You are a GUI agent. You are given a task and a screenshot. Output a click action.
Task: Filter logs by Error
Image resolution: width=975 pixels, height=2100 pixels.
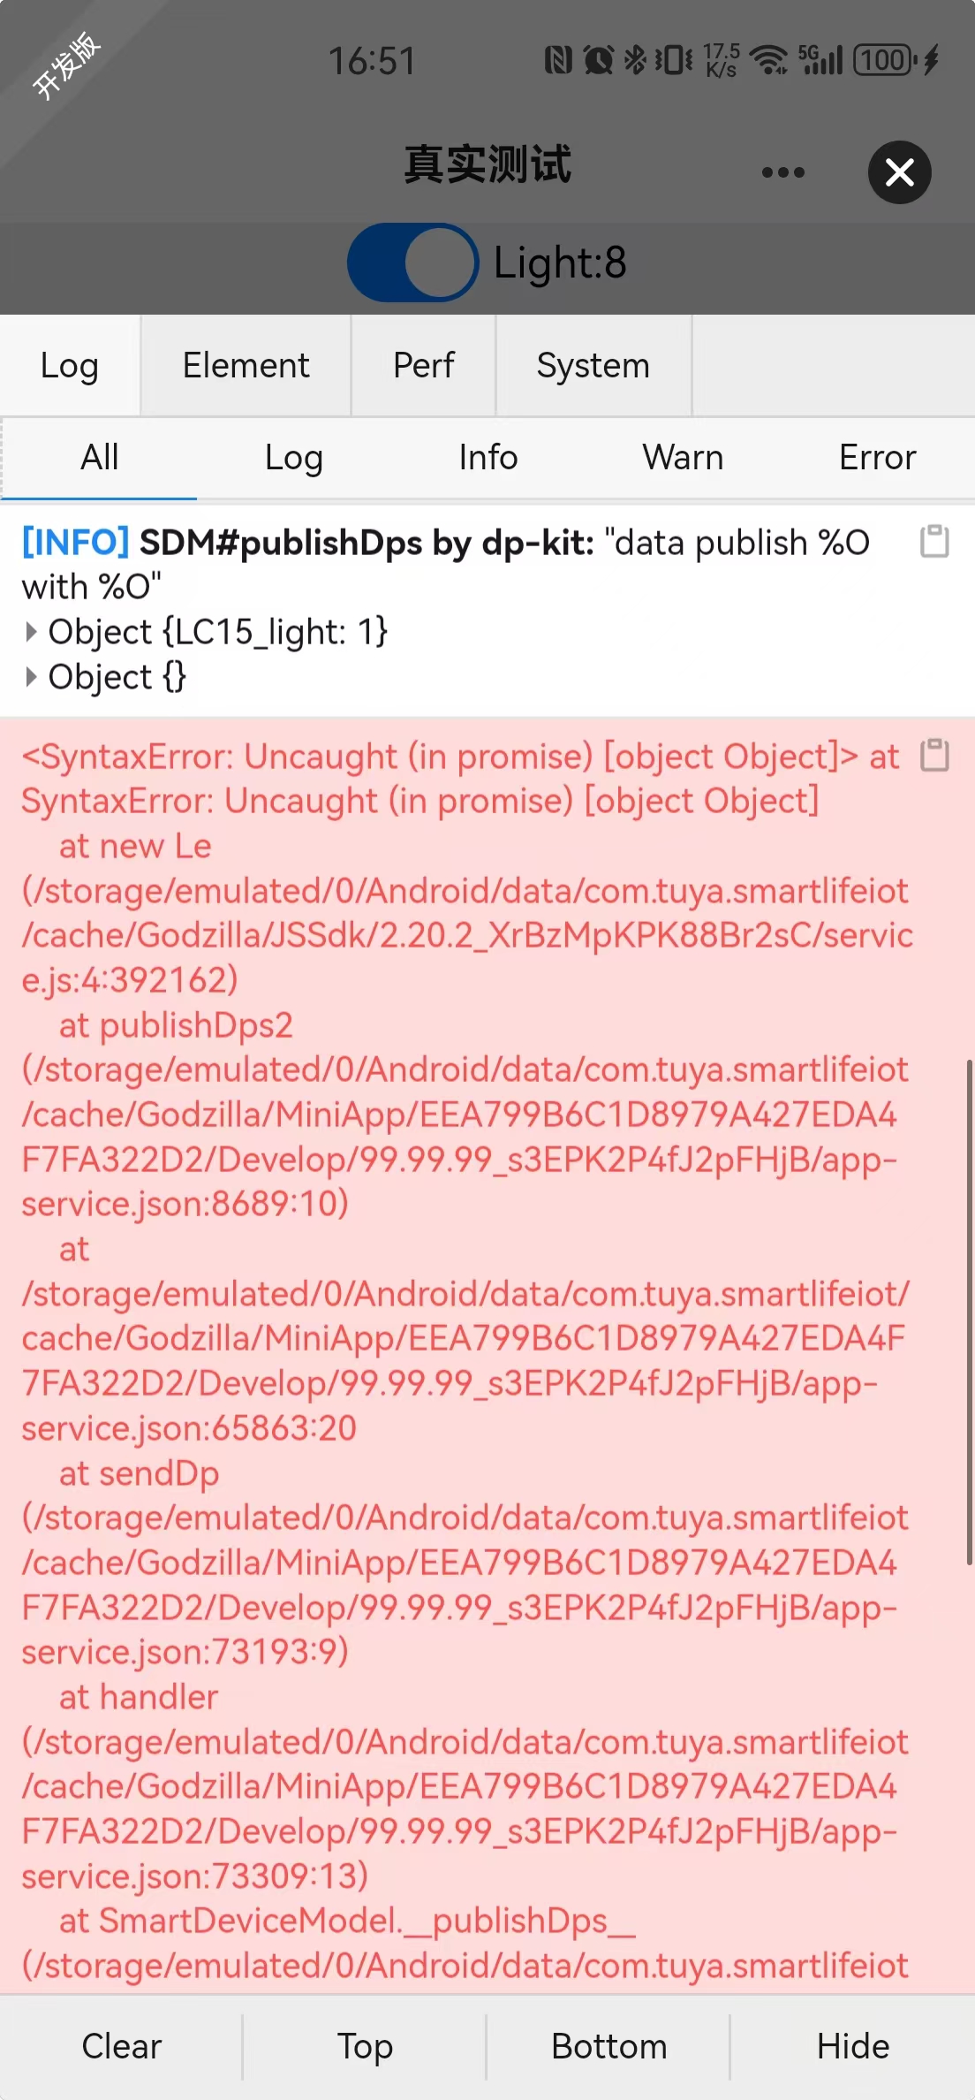[877, 458]
